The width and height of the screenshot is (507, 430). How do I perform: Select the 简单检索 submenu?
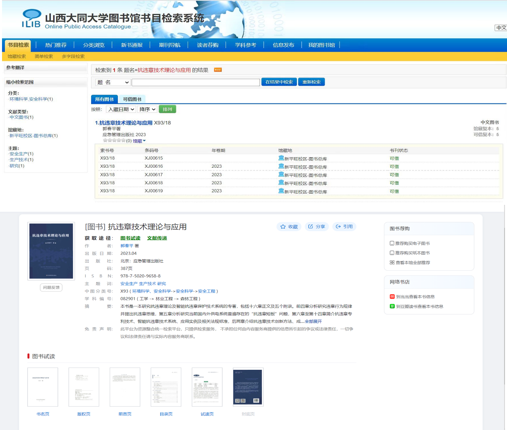[x=44, y=57]
